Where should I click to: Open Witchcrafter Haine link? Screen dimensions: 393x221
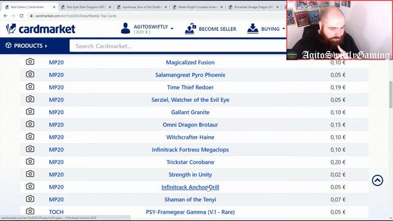tap(190, 137)
